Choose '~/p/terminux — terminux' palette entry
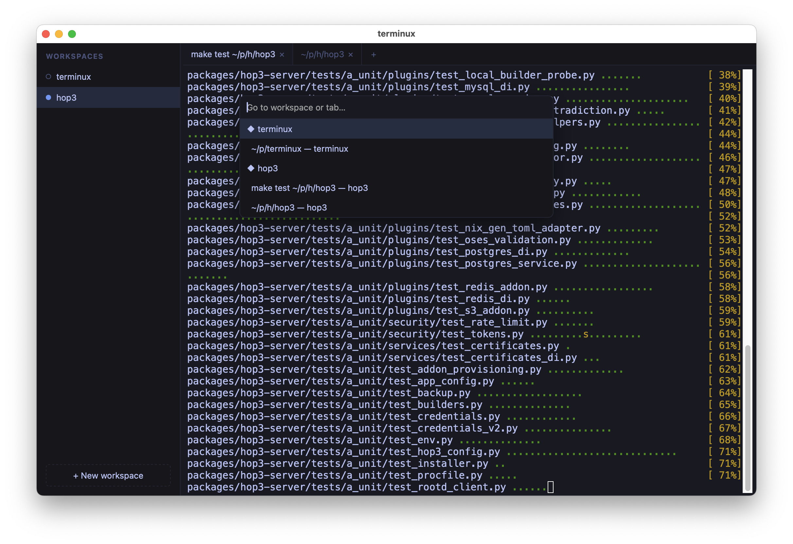Image resolution: width=793 pixels, height=544 pixels. click(396, 149)
